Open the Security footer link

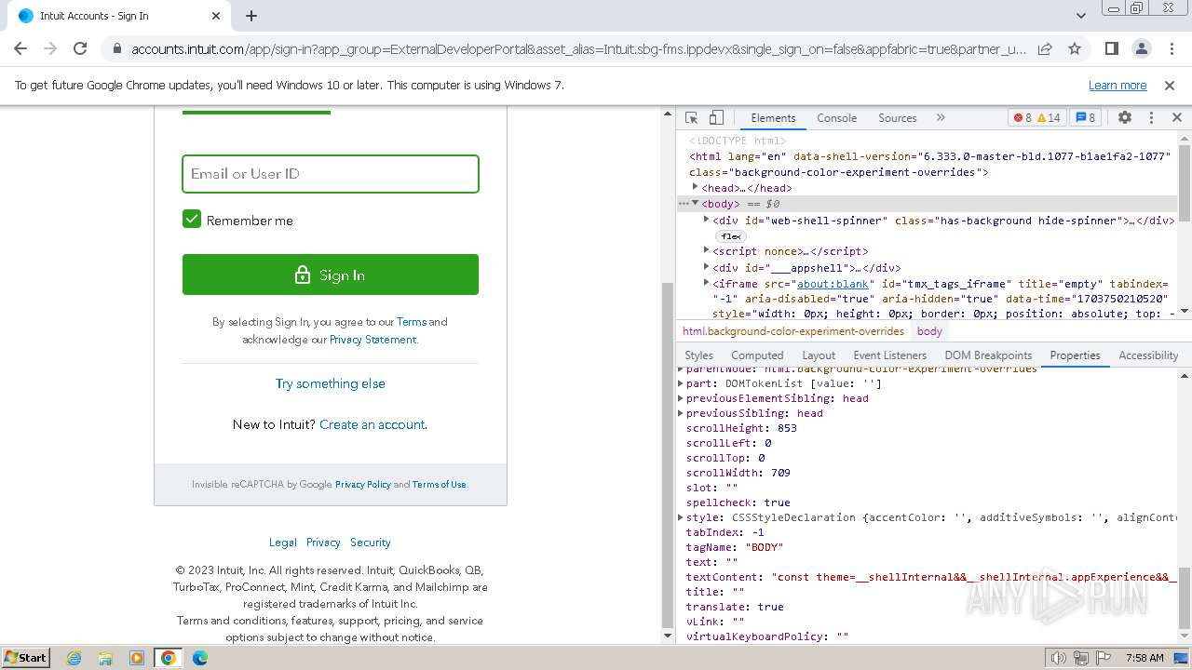click(371, 543)
